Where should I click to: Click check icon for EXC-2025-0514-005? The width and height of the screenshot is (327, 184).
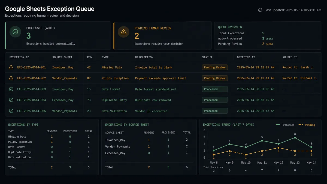[x=11, y=111]
